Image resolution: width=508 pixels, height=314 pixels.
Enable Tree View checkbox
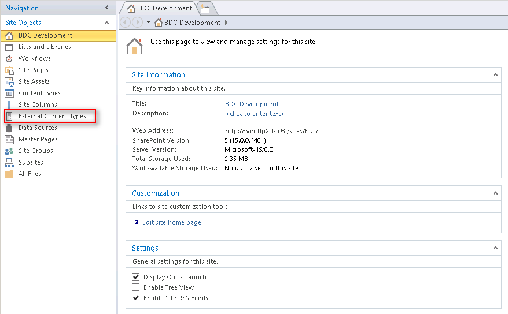pos(136,287)
